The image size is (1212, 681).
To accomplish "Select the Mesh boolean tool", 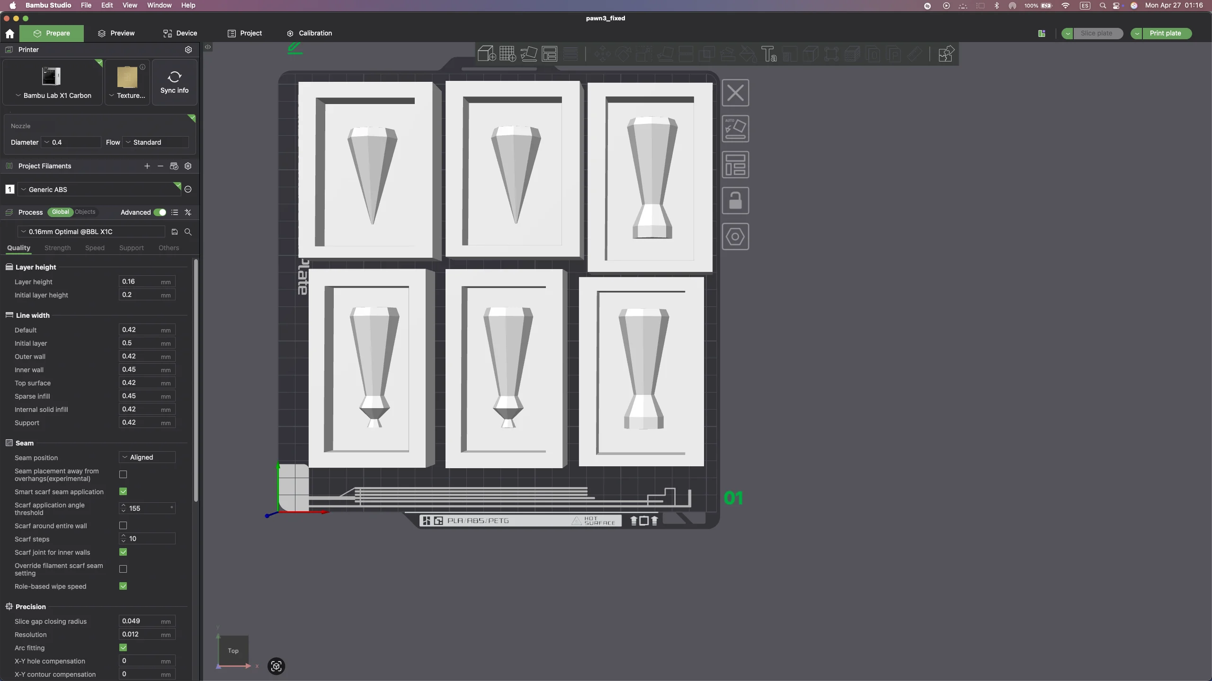I will [707, 54].
